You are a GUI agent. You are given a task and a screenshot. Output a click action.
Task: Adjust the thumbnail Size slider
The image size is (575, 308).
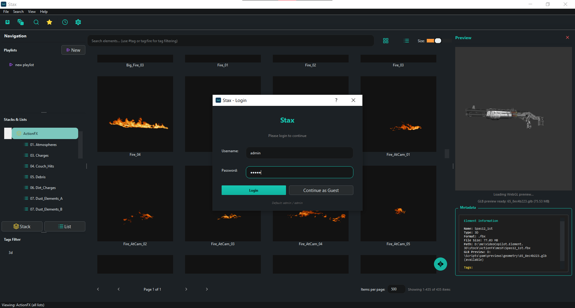[x=438, y=41]
